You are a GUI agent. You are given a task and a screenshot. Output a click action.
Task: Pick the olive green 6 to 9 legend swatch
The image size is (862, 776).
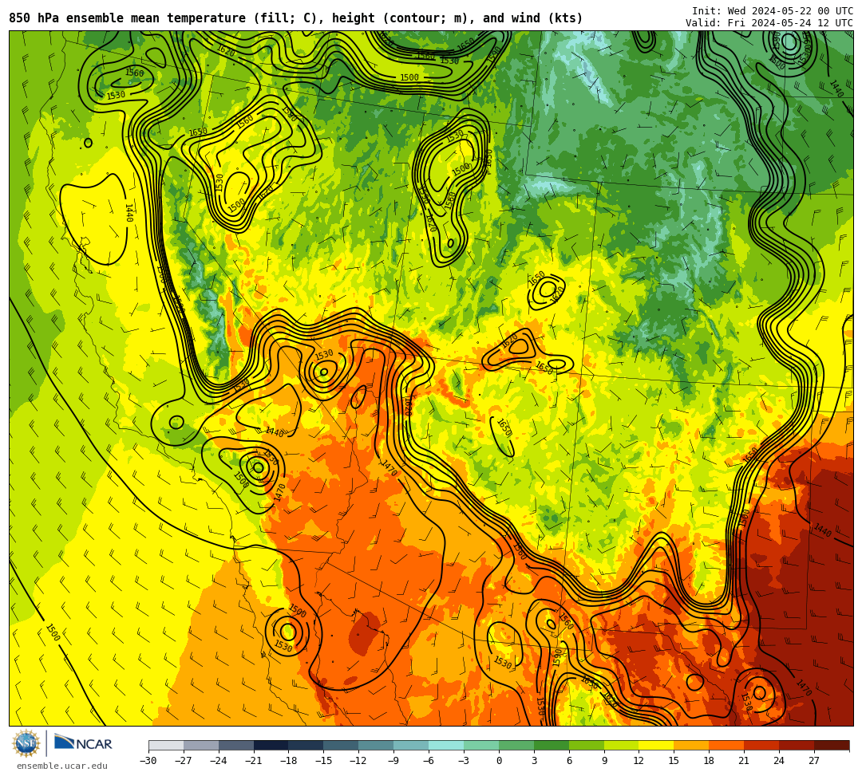pos(587,745)
